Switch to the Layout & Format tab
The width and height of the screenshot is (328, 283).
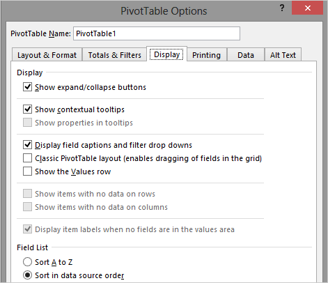coord(47,55)
